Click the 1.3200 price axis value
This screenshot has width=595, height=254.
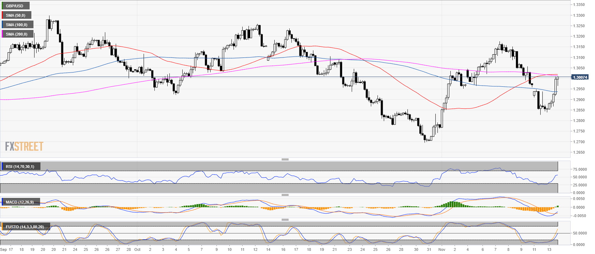(579, 36)
